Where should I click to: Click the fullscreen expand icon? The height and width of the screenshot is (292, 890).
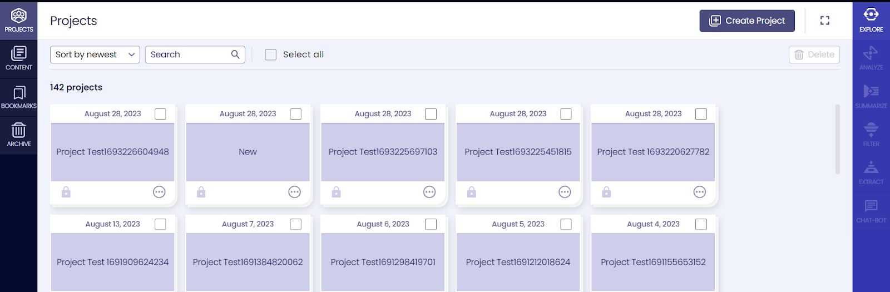point(825,21)
